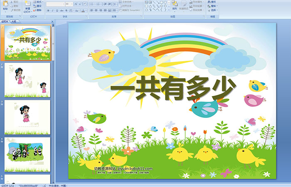The width and height of the screenshot is (291, 187).
Task: Select slide 4 thumbnail with pandas
Action: point(27,155)
